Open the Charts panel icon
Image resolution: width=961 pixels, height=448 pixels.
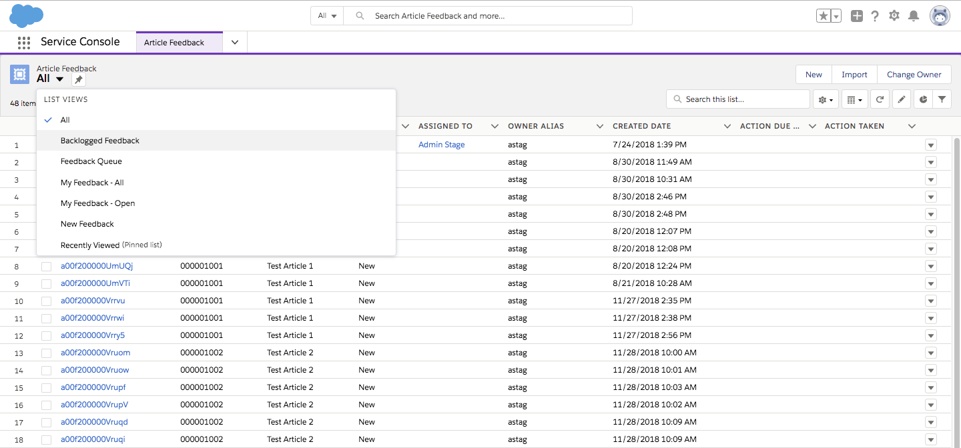tap(923, 99)
